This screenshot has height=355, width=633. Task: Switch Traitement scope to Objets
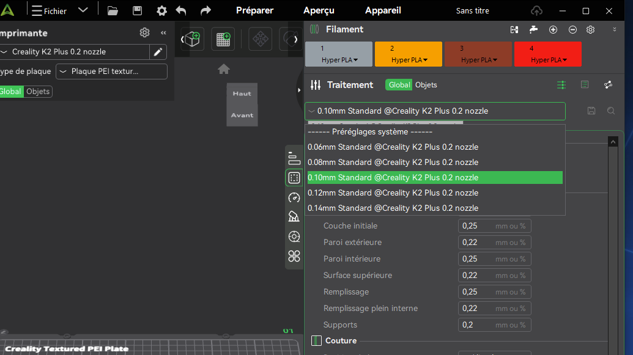click(x=426, y=85)
